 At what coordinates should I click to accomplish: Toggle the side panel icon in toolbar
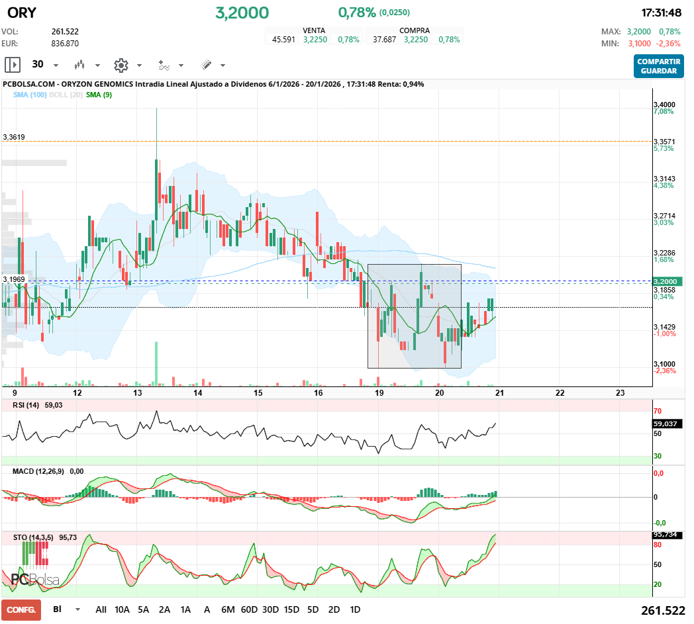pyautogui.click(x=13, y=65)
